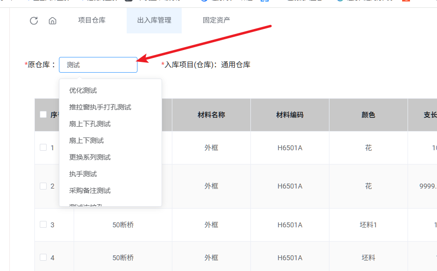The image size is (437, 271).
Task: Go to the 固定资产 tab
Action: pyautogui.click(x=217, y=20)
